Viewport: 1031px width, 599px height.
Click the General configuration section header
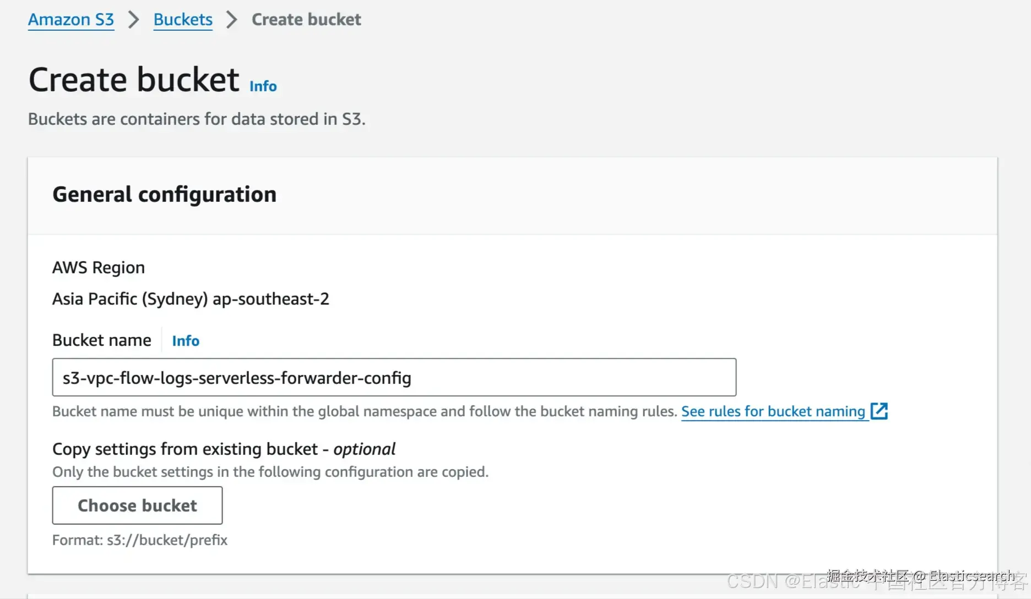[x=164, y=195]
